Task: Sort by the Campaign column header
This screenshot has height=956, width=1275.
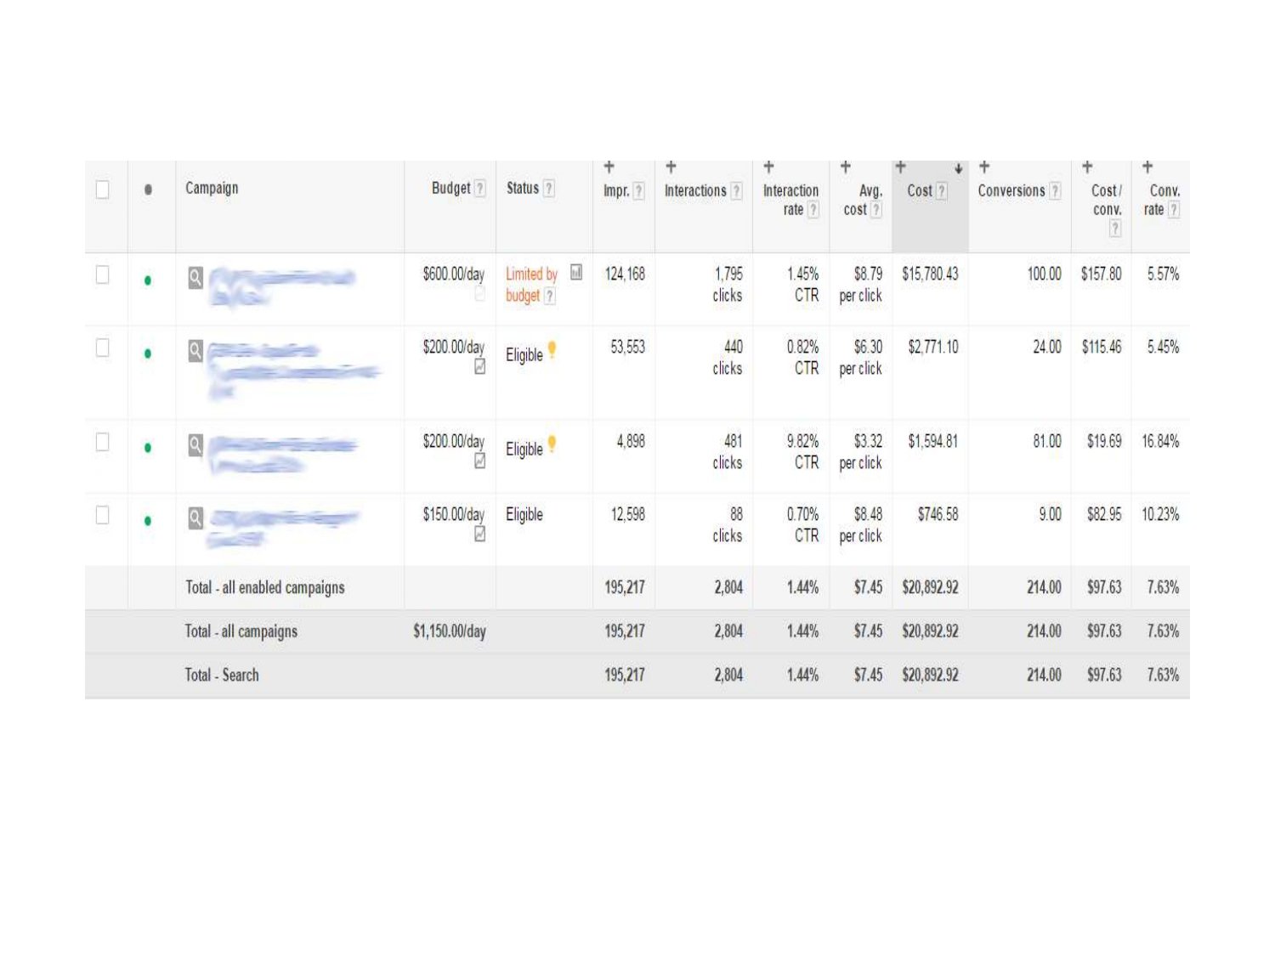Action: click(212, 189)
